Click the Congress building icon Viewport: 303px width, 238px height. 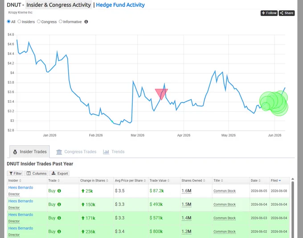click(x=59, y=152)
